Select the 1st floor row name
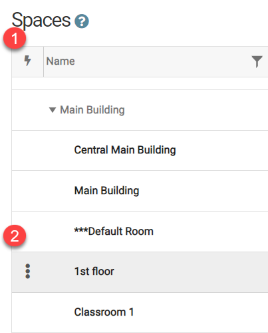268x333 pixels. tap(94, 272)
